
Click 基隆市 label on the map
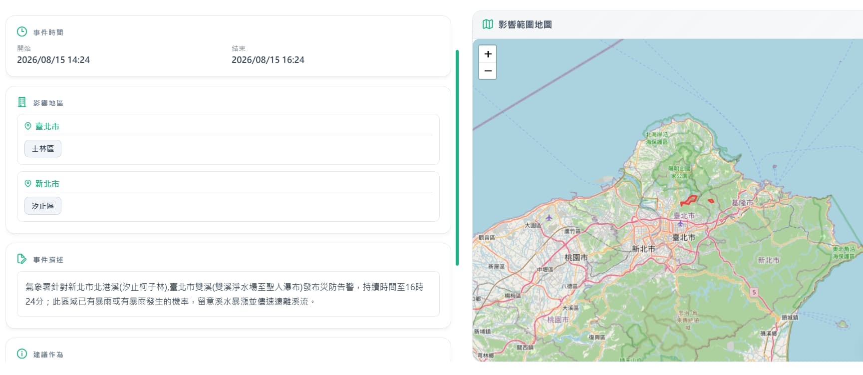tap(742, 203)
